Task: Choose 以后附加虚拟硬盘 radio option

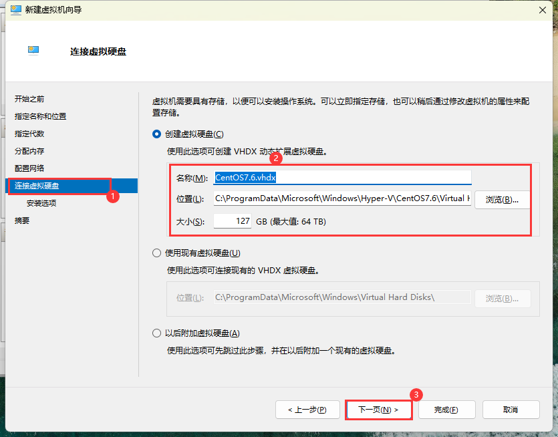Action: [157, 333]
